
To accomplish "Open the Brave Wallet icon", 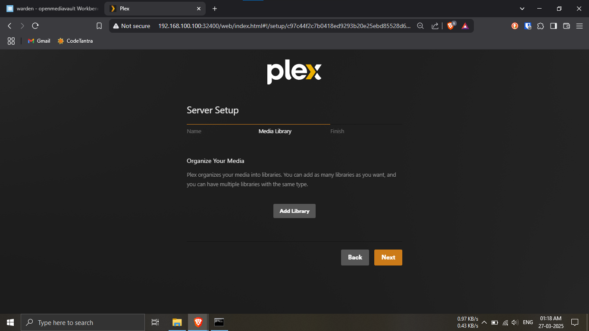I will (x=567, y=26).
